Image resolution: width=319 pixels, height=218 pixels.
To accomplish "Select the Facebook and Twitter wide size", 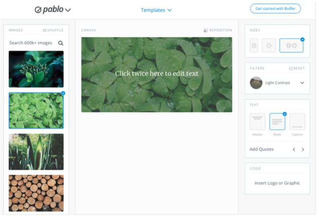I will click(x=291, y=45).
